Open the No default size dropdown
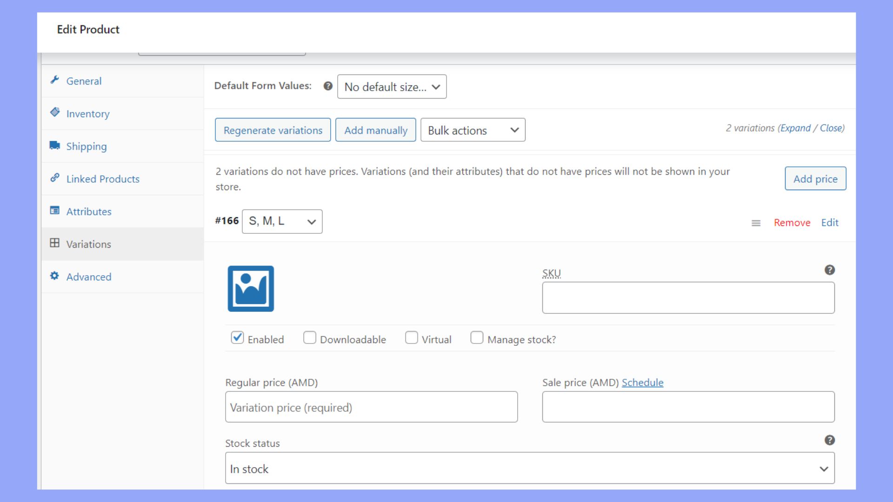Viewport: 893px width, 502px height. [x=392, y=87]
